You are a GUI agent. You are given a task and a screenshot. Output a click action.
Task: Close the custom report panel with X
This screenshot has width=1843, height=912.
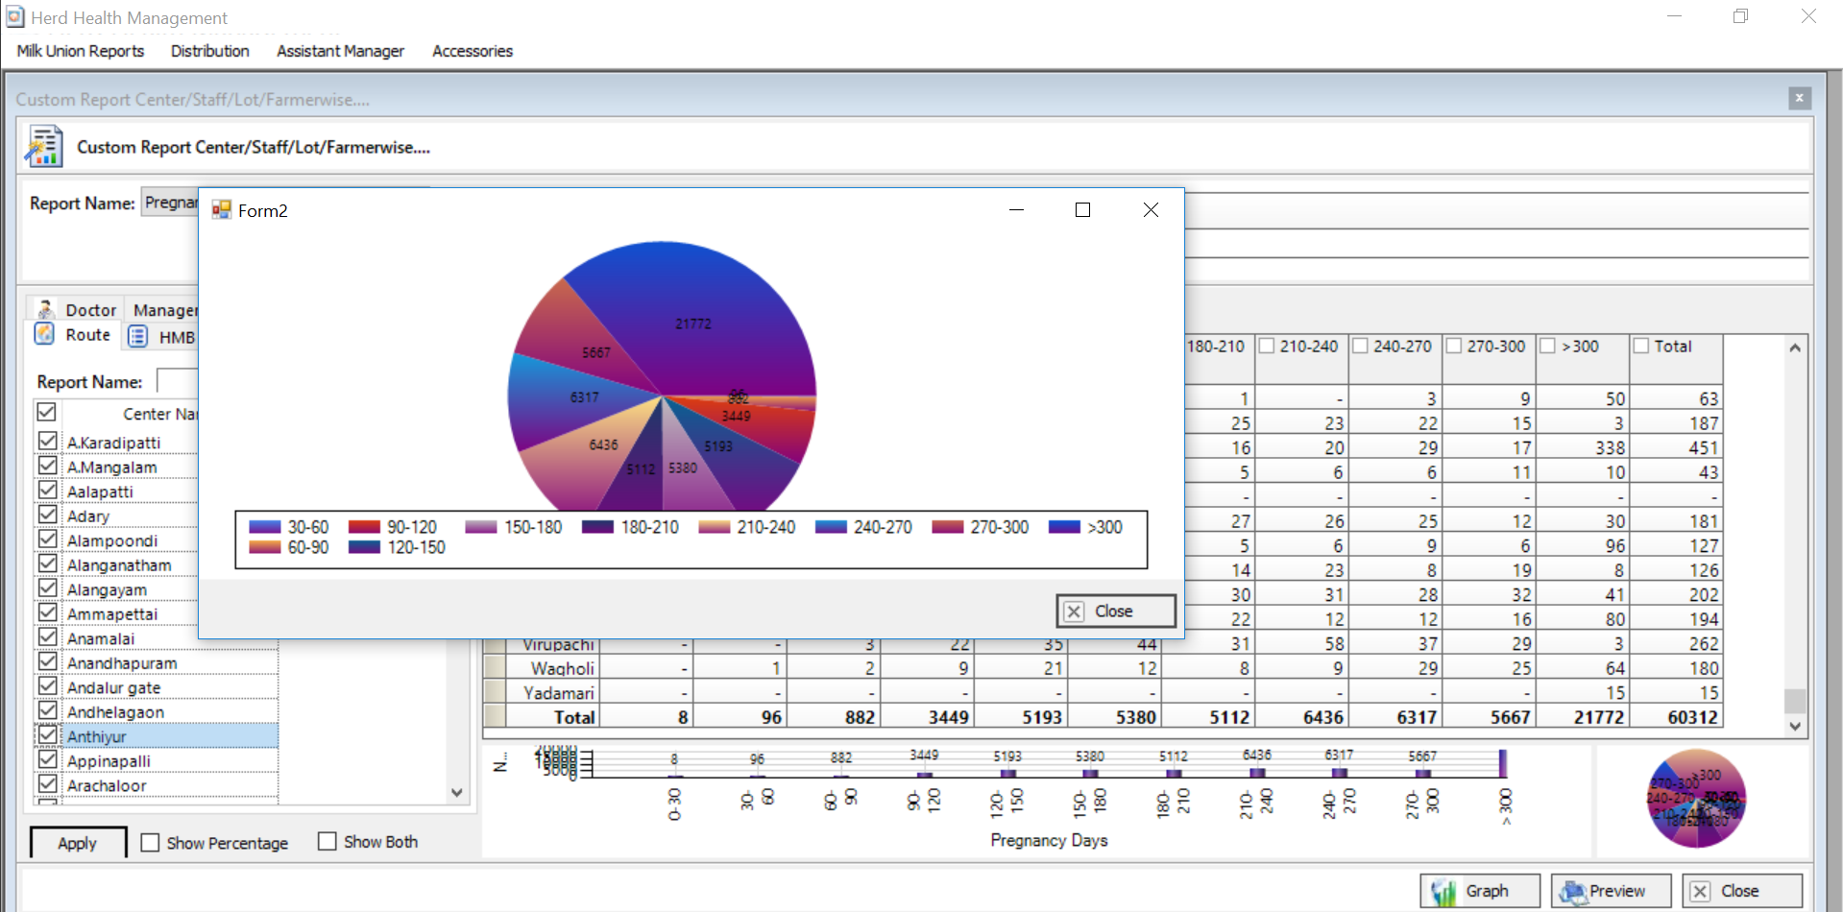[1799, 98]
